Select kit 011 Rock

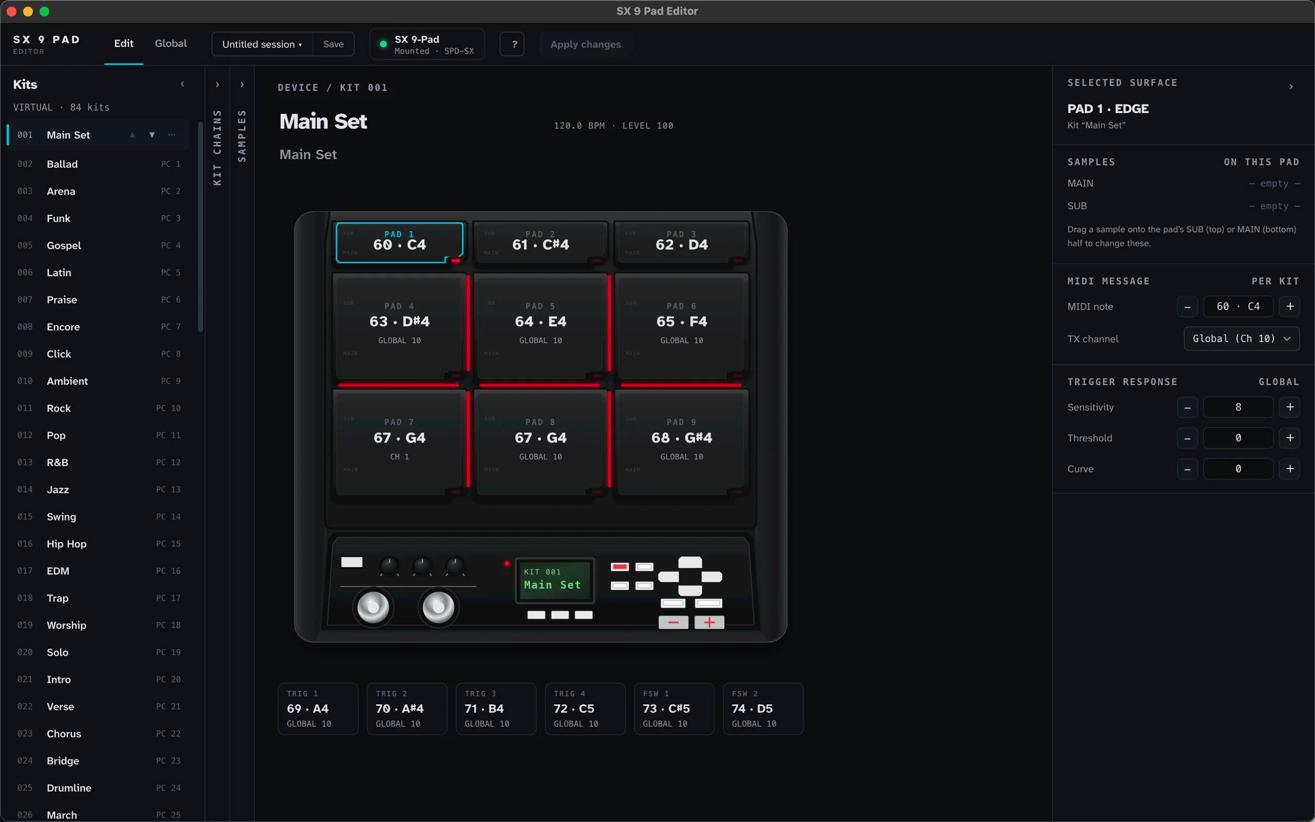pos(98,408)
